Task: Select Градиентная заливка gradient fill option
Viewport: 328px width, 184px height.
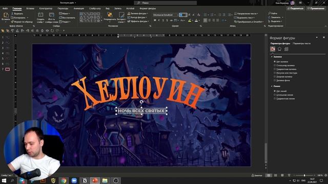Action: pyautogui.click(x=285, y=70)
